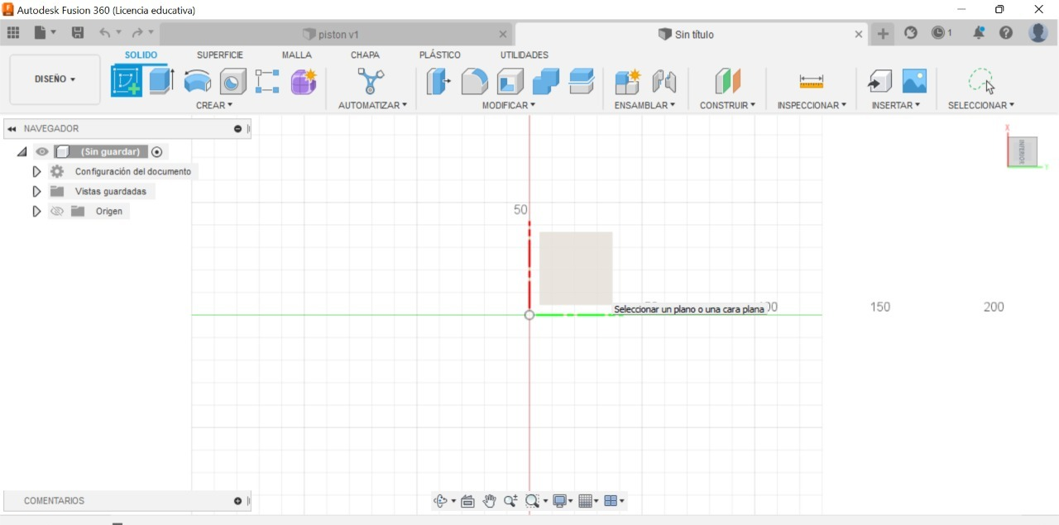Open the data panel grid icon
The height and width of the screenshot is (525, 1059).
13,33
